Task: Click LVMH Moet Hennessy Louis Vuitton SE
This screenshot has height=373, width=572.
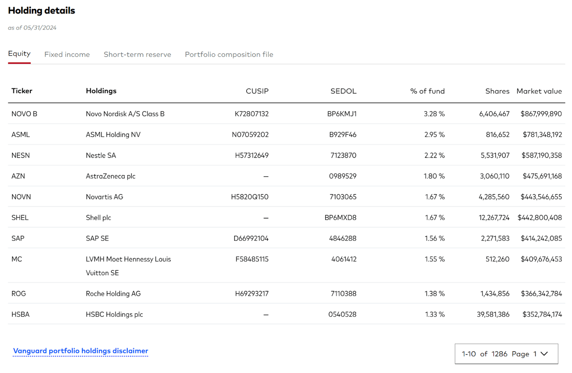Action: (128, 266)
